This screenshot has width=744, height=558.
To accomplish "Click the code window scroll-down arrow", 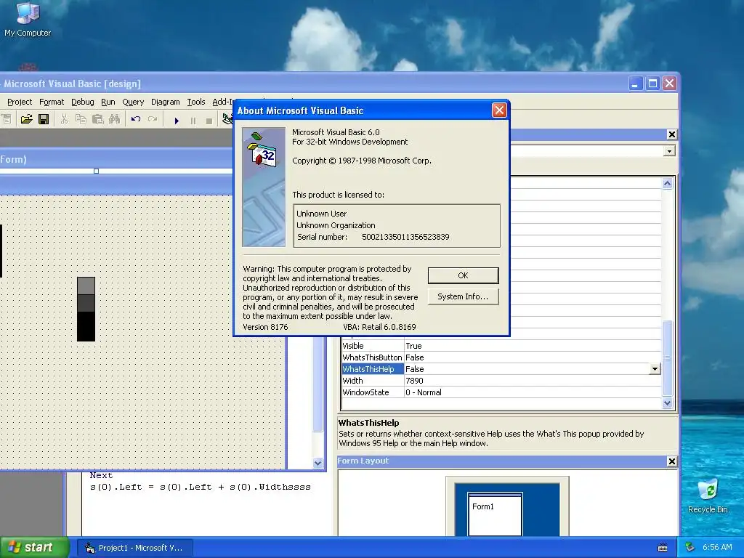I will (x=318, y=463).
